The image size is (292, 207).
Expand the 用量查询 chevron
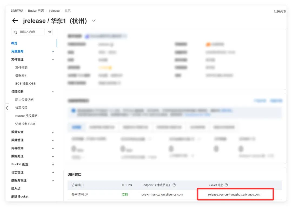click(53, 51)
